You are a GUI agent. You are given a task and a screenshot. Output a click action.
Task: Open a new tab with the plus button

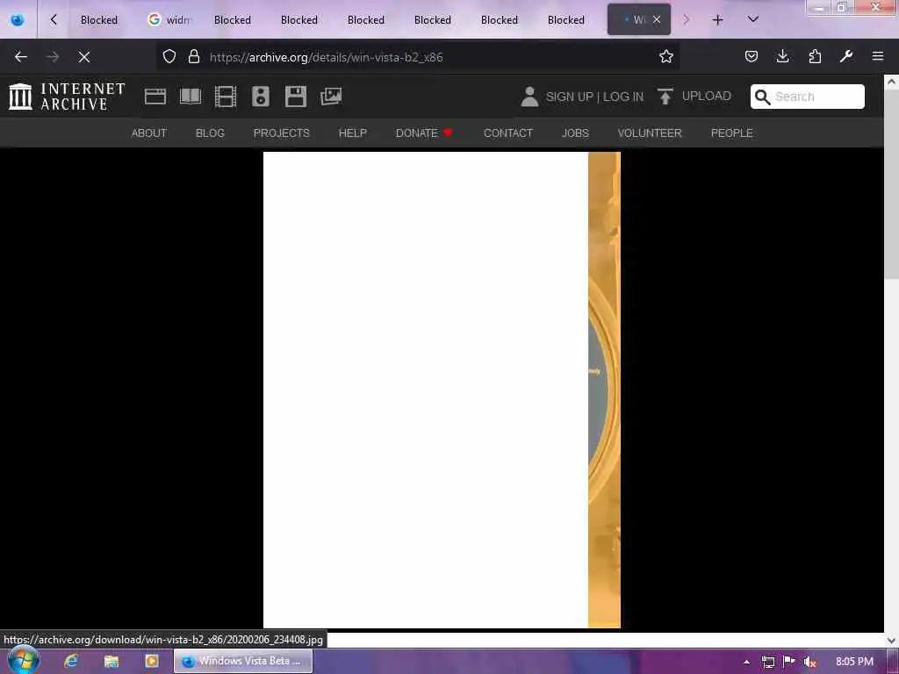(717, 20)
